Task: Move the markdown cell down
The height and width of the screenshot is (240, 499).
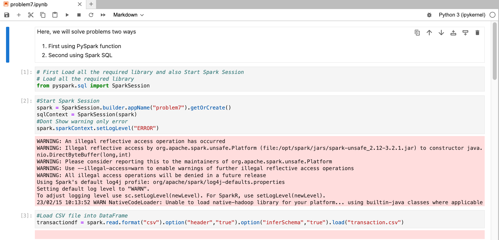Action: 441,33
